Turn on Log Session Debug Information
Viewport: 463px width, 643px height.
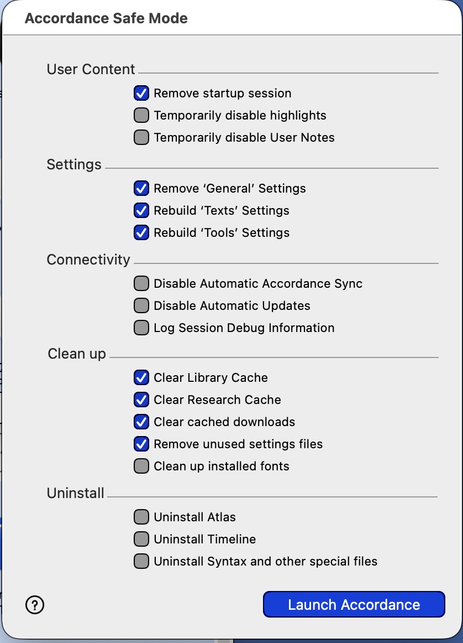141,328
